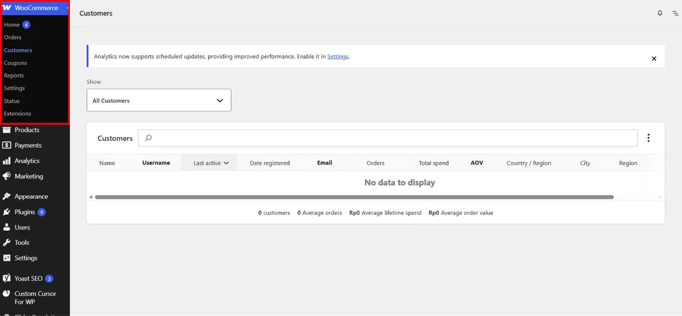Click the Country / Region column header
Image resolution: width=682 pixels, height=316 pixels.
[529, 163]
